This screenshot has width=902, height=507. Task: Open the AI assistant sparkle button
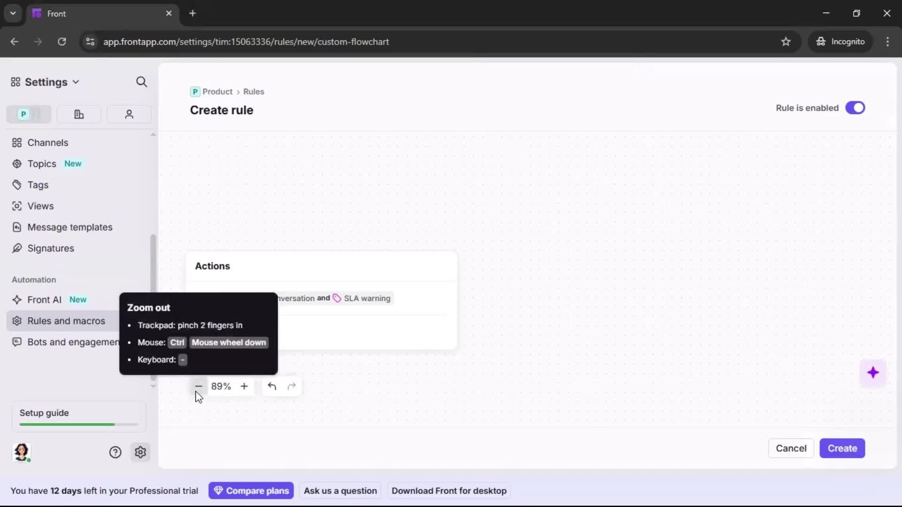point(873,372)
